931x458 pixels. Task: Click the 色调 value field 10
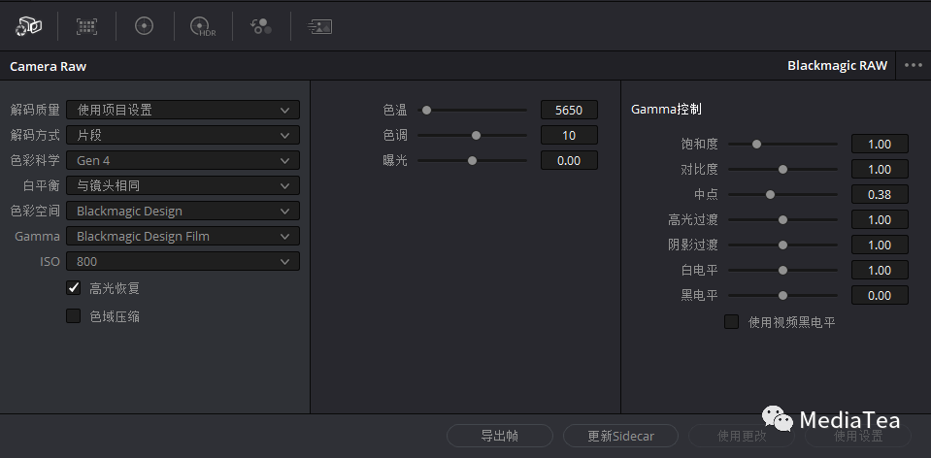pyautogui.click(x=569, y=135)
